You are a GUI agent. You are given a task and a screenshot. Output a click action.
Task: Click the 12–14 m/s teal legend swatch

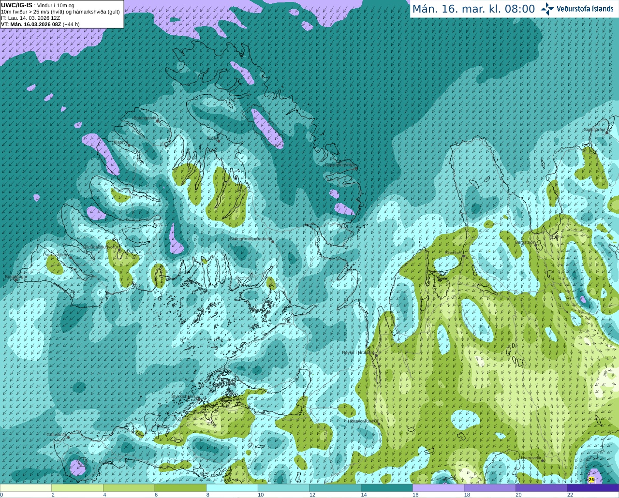pos(335,488)
